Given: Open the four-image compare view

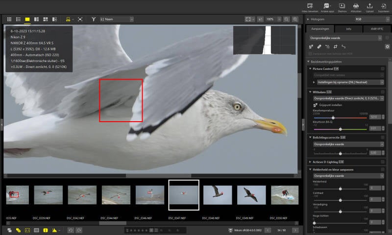Looking at the screenshot, I should tap(46, 19).
